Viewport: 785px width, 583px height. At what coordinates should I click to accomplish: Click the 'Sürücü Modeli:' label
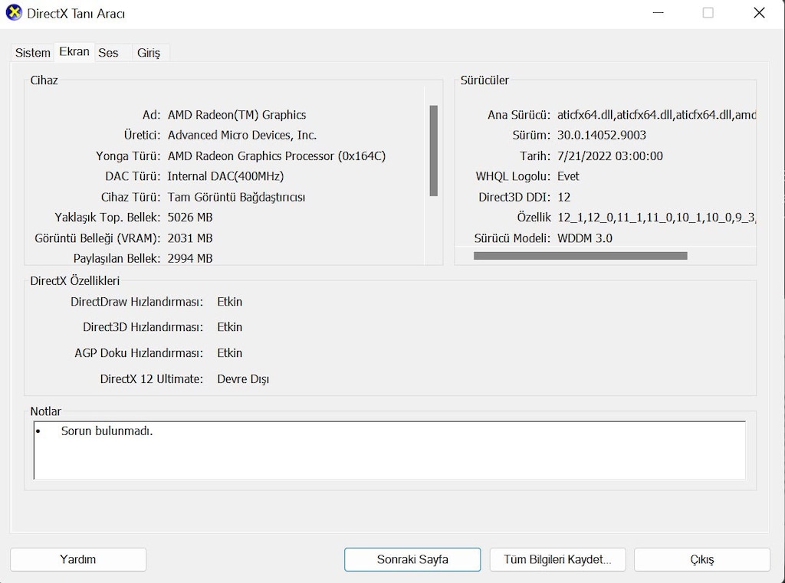pyautogui.click(x=512, y=238)
